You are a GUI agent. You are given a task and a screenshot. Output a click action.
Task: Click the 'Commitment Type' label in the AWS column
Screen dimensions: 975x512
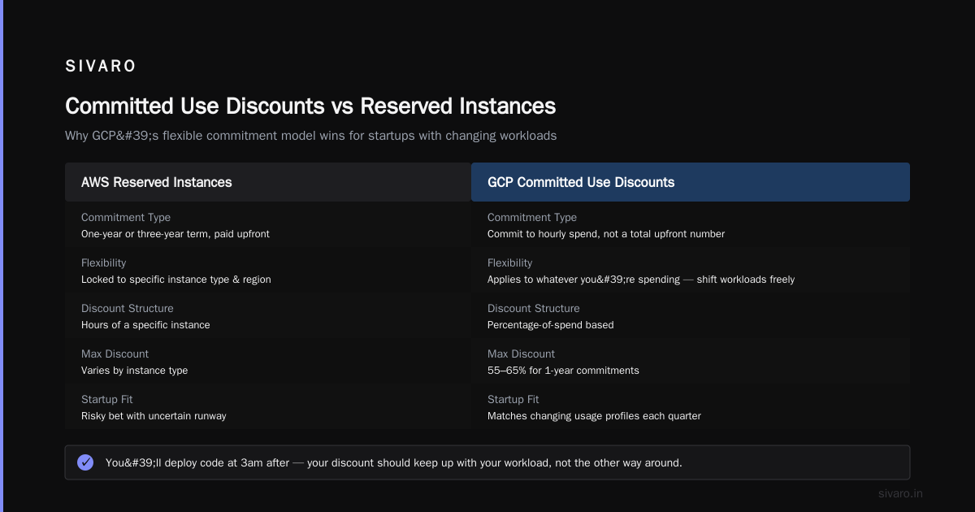point(126,218)
